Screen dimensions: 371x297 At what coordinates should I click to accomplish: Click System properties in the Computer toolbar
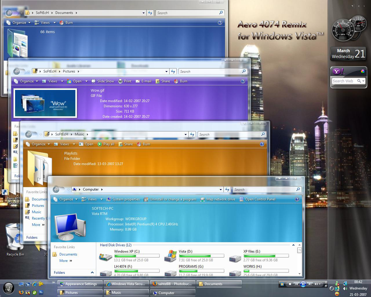[x=123, y=199]
